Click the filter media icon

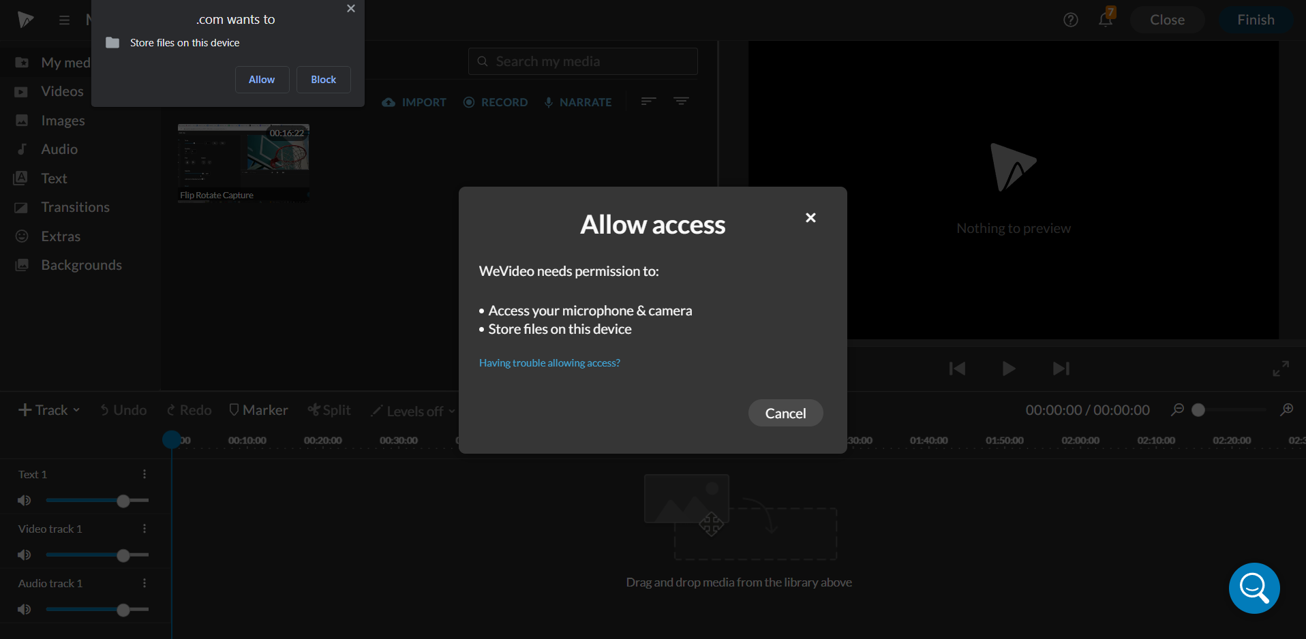point(681,102)
